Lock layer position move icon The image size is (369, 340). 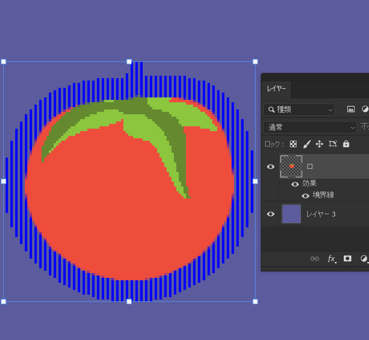coord(319,144)
